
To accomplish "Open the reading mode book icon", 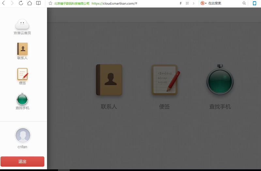I will coord(38,3).
